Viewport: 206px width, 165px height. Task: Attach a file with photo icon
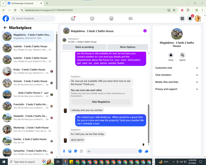[x=70, y=151]
